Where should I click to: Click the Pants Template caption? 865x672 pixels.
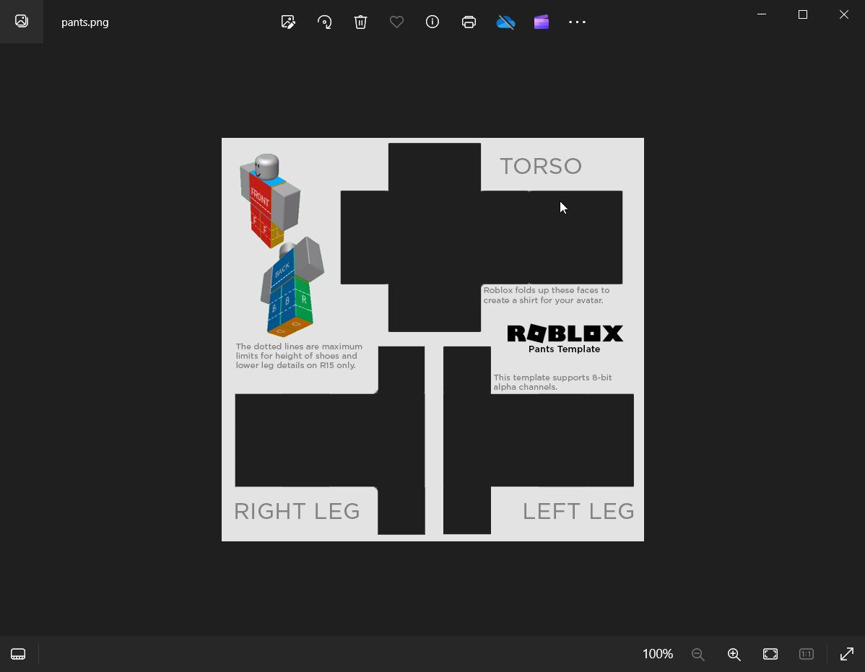tap(565, 349)
